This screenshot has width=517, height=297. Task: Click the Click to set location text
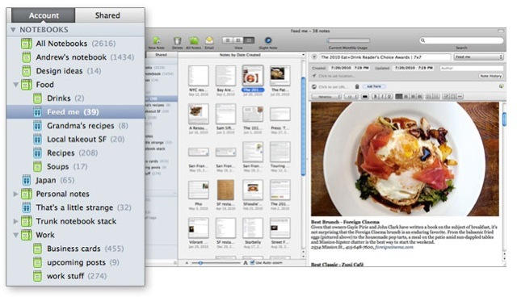click(x=336, y=76)
